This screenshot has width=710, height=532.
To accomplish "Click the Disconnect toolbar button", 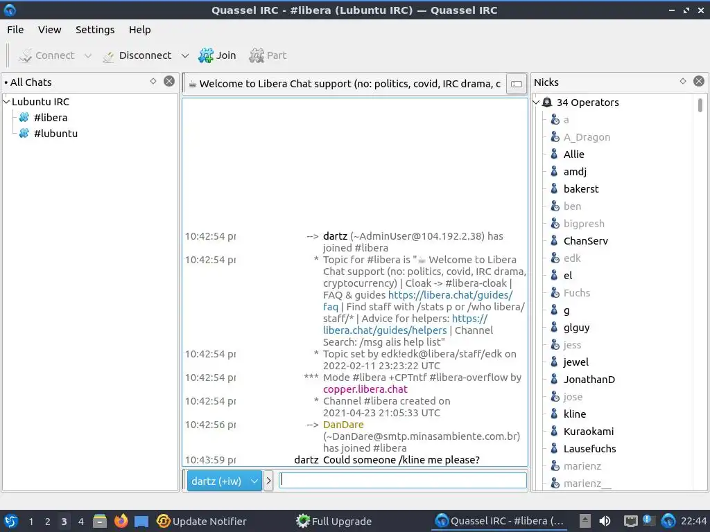I will 137,55.
